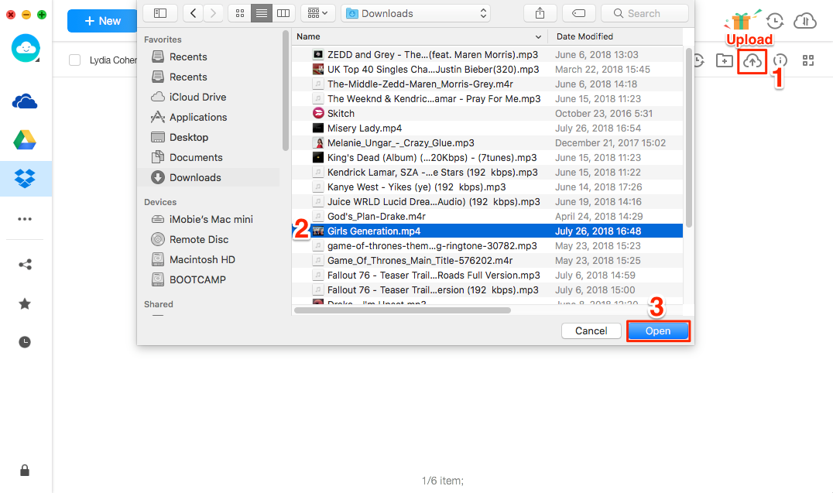Check the checkbox next to Lydia Coher
Screen dimensions: 833x493
point(74,60)
